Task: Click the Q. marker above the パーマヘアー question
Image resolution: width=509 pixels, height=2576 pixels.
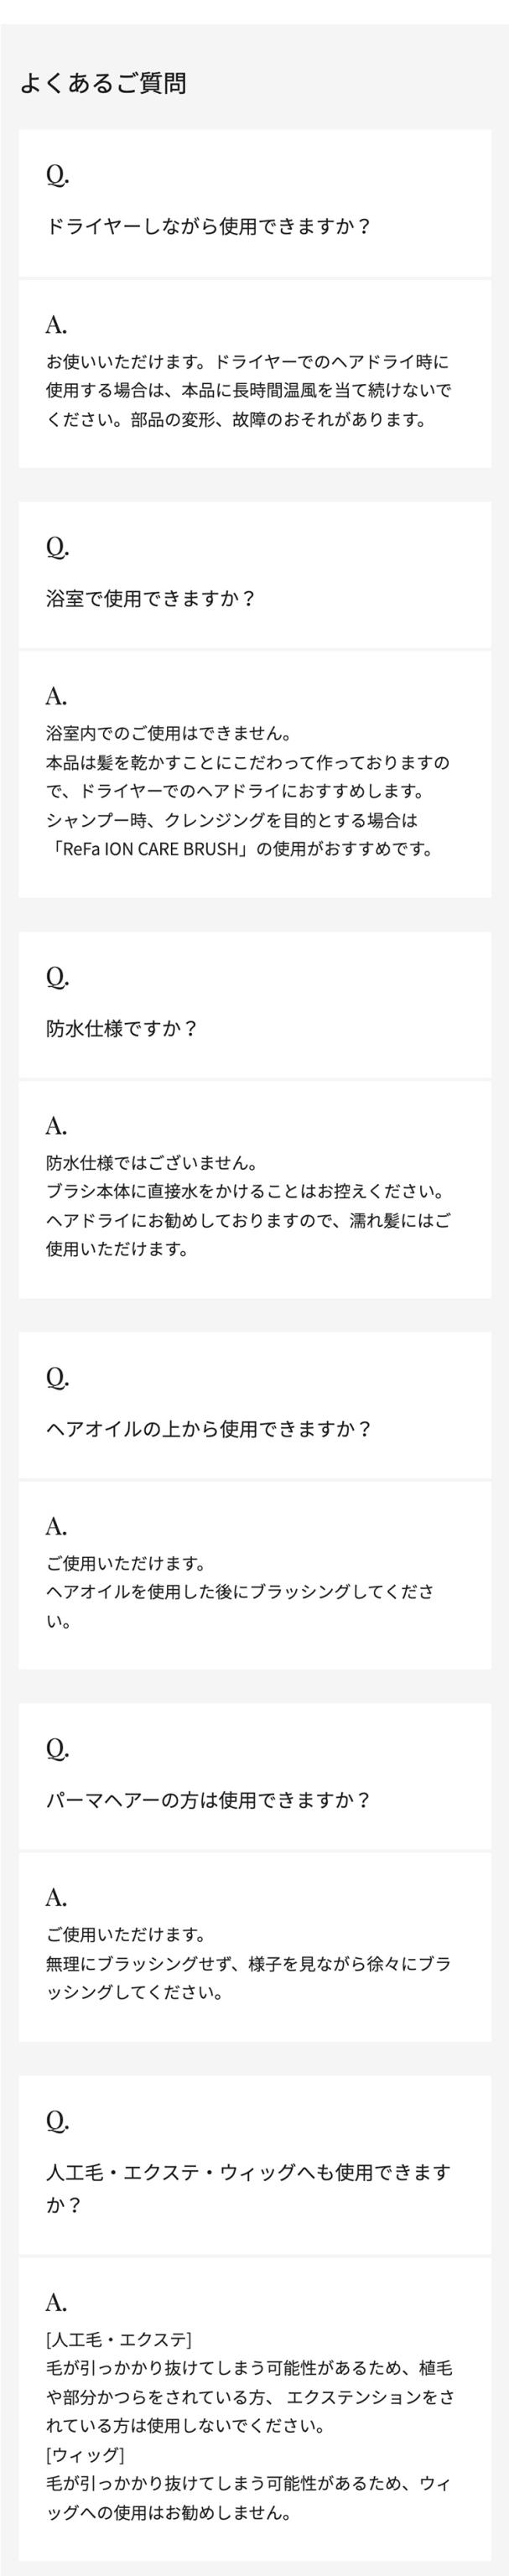Action: coord(57,1748)
